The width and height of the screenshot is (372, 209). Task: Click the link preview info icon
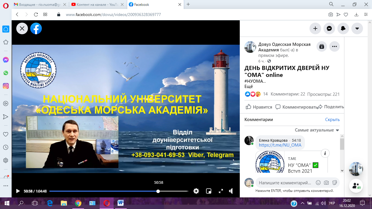tap(325, 153)
